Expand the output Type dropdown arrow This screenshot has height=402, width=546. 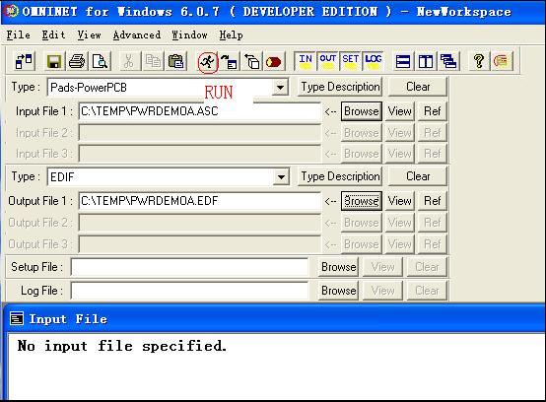click(281, 176)
